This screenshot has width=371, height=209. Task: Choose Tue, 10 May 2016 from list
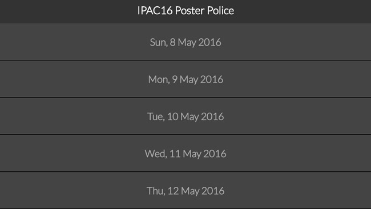185,116
